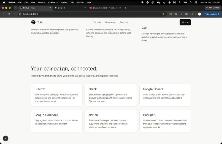Select the Google Calendar integration card
Screen dimensions: 222x144
tap(57, 121)
